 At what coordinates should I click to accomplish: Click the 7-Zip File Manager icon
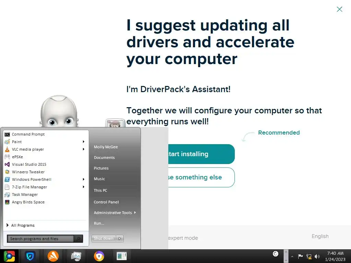tap(7, 187)
